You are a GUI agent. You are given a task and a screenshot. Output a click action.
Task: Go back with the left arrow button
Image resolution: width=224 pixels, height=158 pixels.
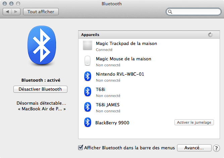point(7,12)
